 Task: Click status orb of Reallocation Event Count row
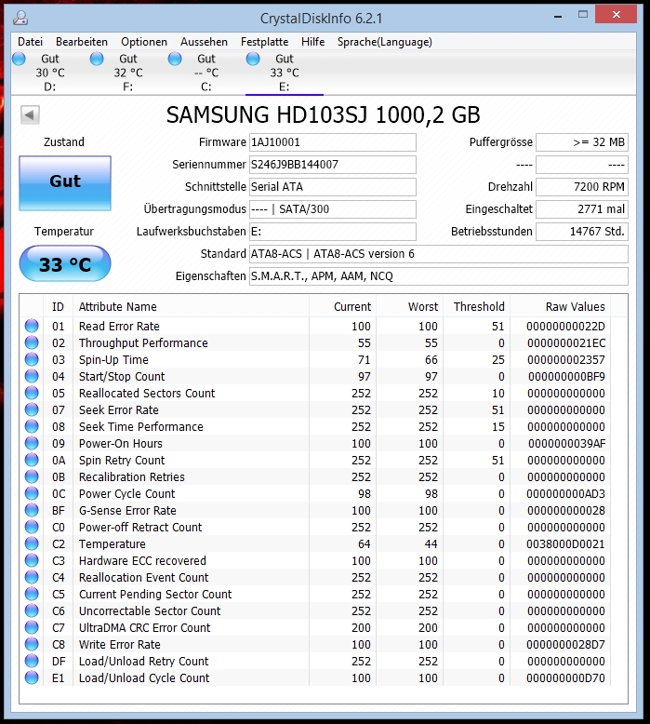click(32, 577)
